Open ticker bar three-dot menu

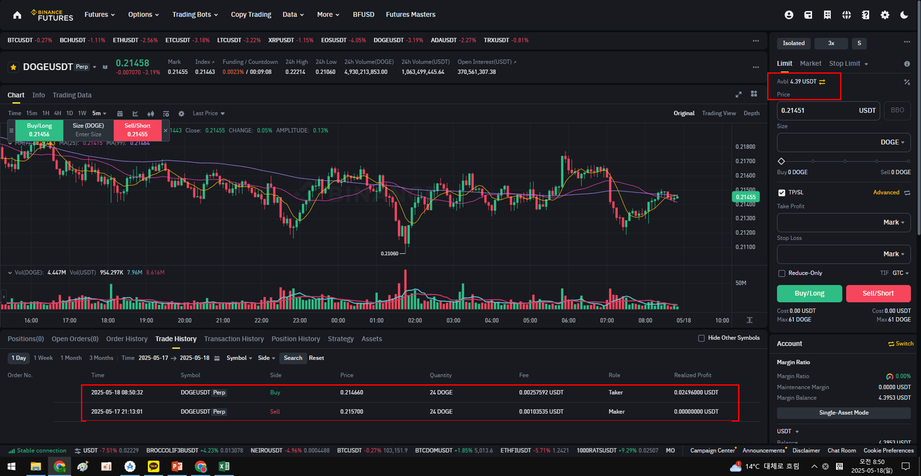[756, 40]
